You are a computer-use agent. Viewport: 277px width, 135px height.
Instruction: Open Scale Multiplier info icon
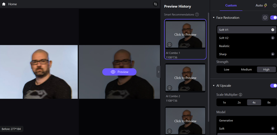pyautogui.click(x=240, y=94)
